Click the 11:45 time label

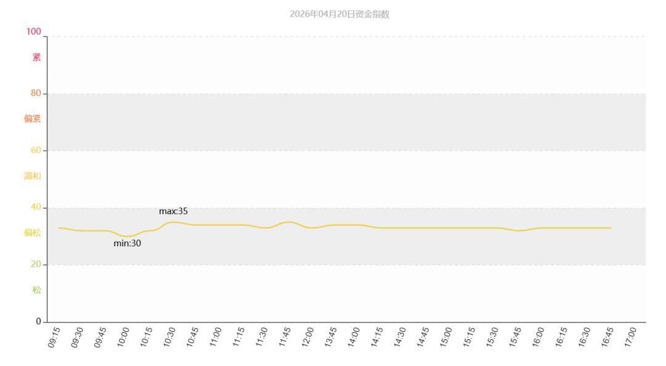pyautogui.click(x=285, y=338)
